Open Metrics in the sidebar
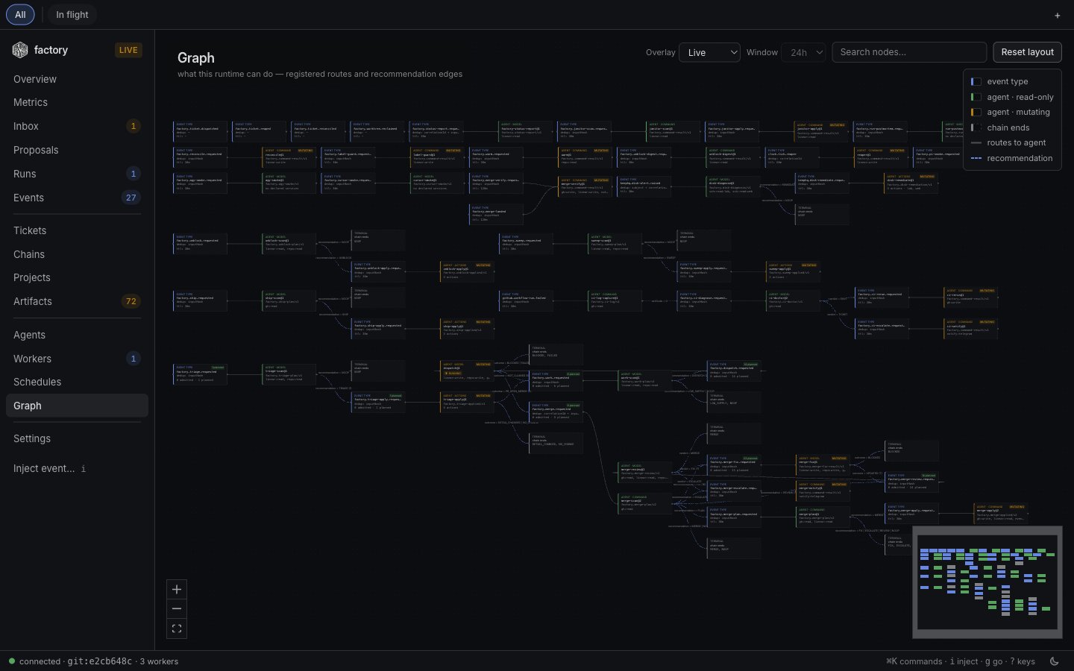 tap(77, 102)
